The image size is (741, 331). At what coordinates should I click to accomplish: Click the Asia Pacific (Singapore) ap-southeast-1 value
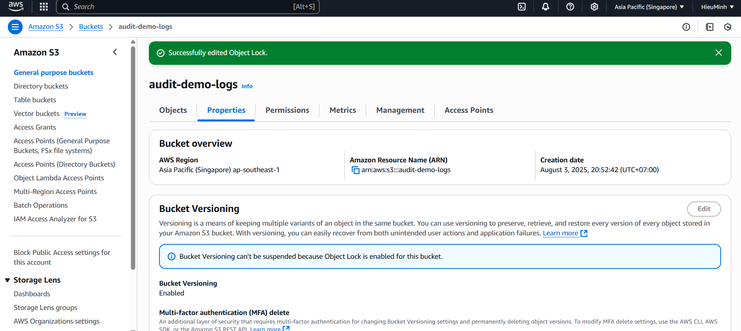[219, 170]
